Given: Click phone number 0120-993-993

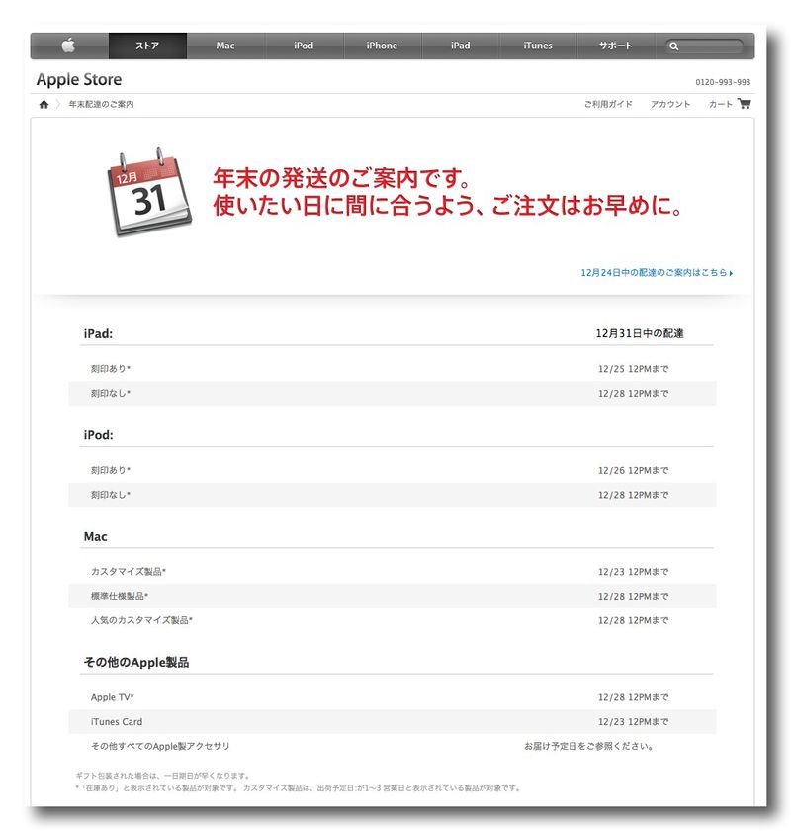Looking at the screenshot, I should pyautogui.click(x=723, y=82).
